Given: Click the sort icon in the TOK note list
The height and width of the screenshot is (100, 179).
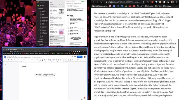Looking at the screenshot, I should pyautogui.click(x=60, y=4).
